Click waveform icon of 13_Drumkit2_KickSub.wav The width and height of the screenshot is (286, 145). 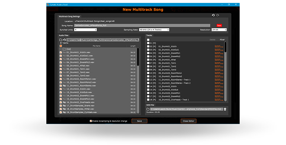64,92
